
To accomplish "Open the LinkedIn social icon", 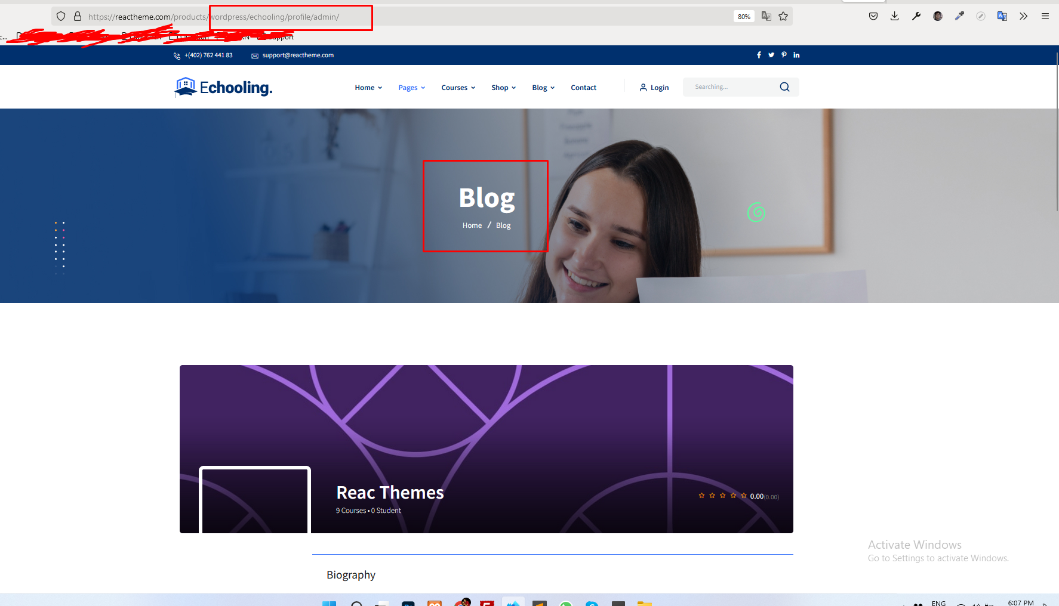I will pyautogui.click(x=796, y=55).
